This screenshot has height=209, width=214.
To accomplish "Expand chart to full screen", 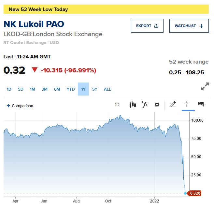I will (205, 87).
